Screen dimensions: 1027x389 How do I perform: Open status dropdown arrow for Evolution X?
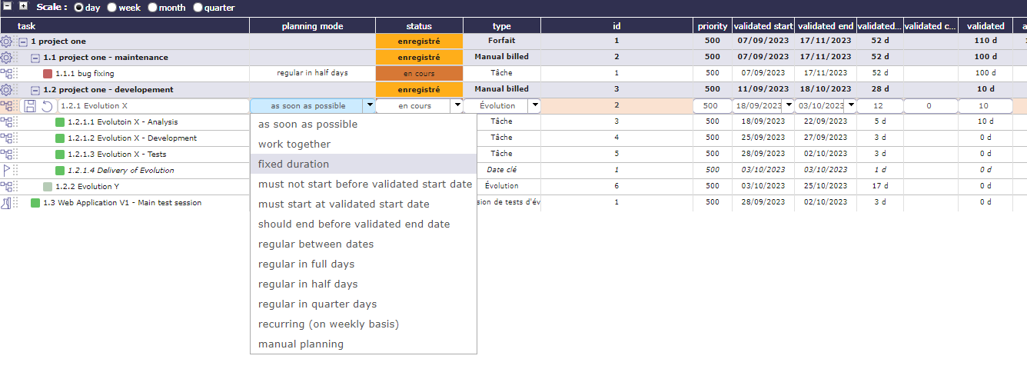457,106
